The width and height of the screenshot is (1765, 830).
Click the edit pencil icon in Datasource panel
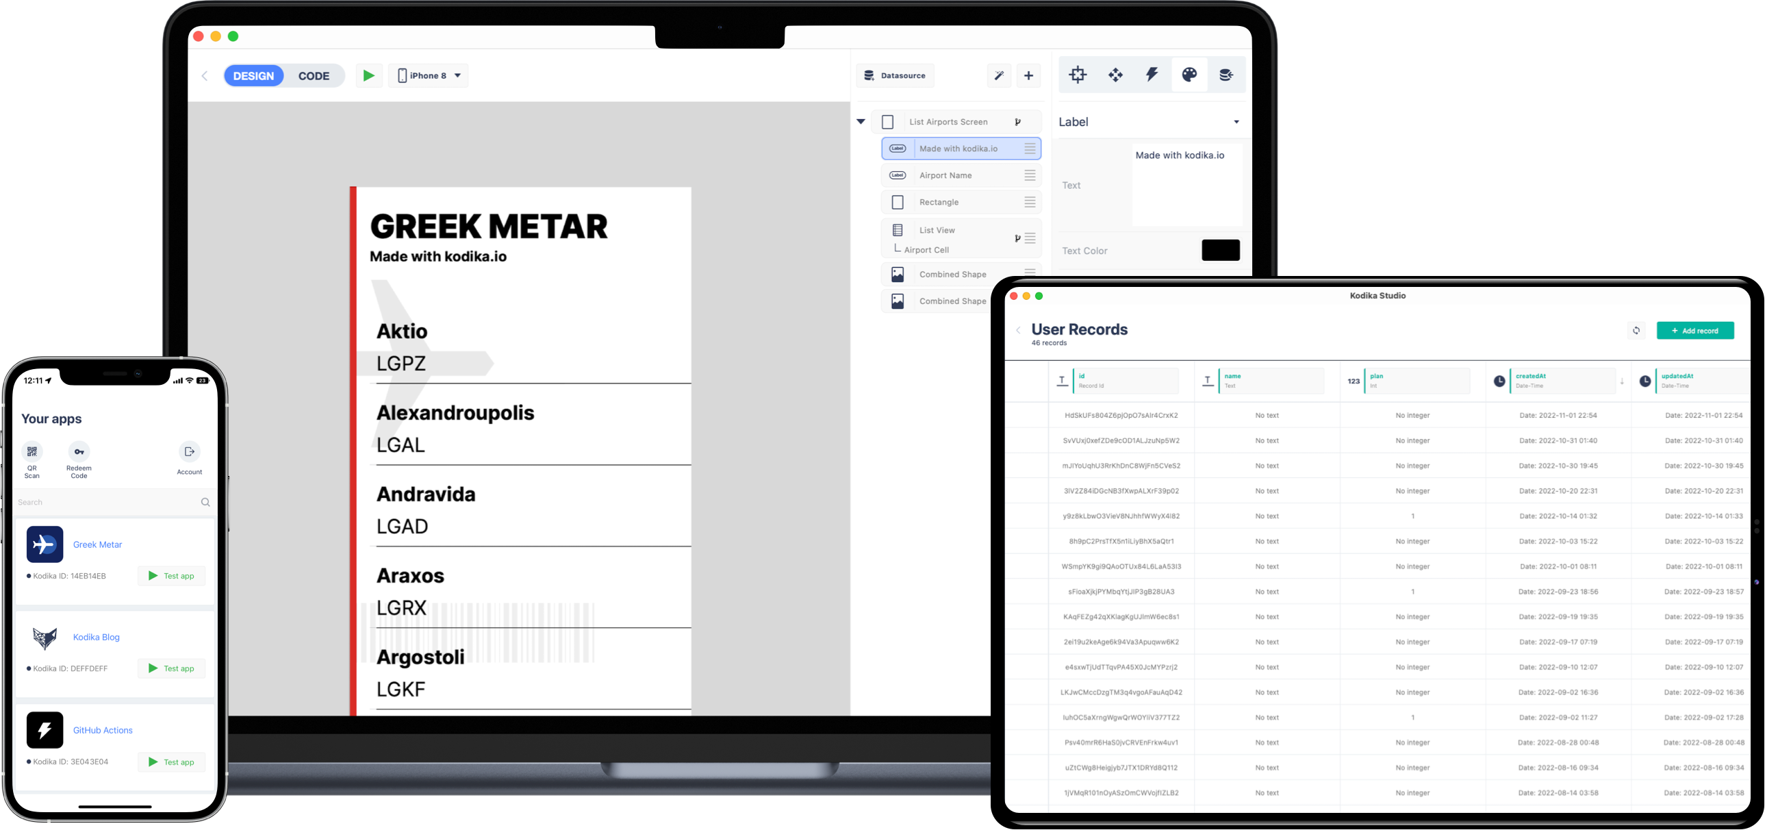coord(996,75)
